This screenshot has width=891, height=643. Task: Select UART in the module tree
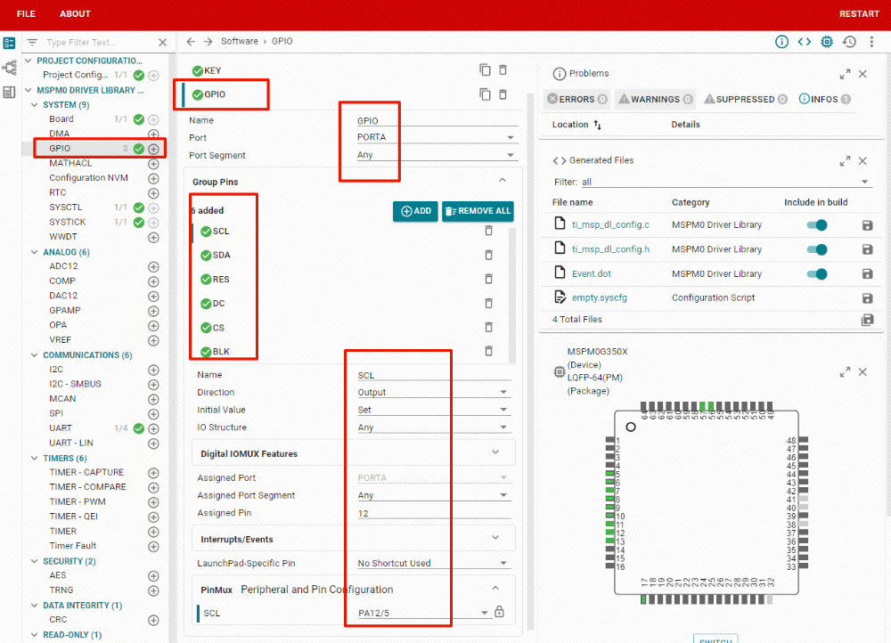click(61, 428)
